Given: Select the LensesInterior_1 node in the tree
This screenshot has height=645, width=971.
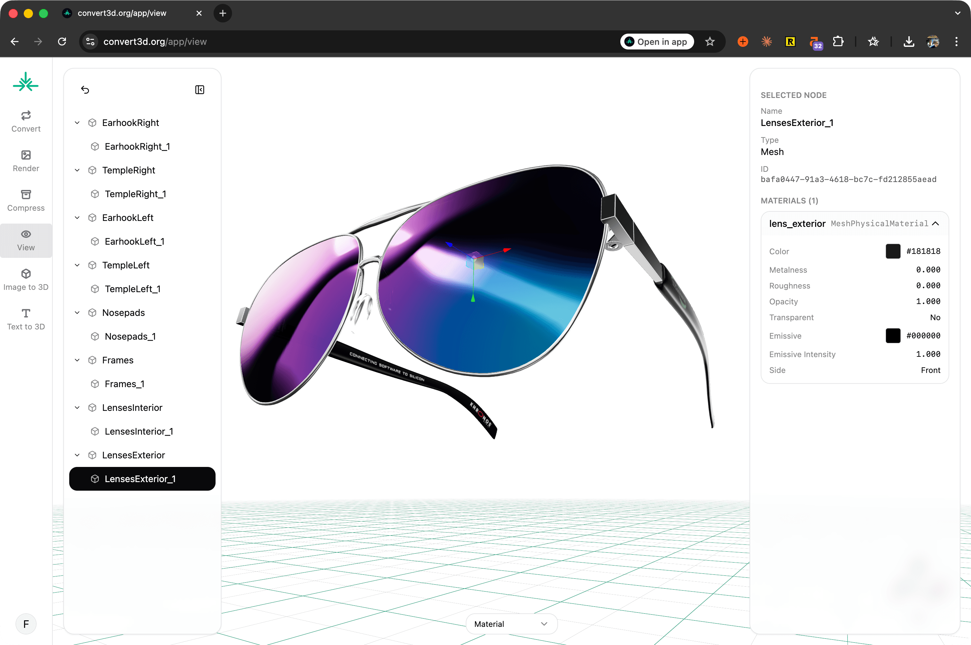Looking at the screenshot, I should [138, 431].
